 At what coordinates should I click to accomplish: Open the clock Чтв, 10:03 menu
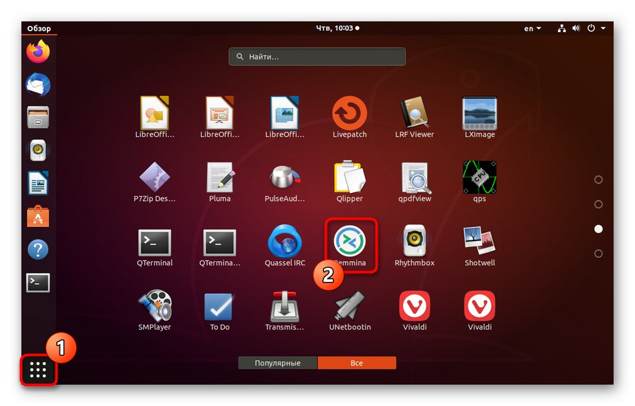[x=338, y=28]
